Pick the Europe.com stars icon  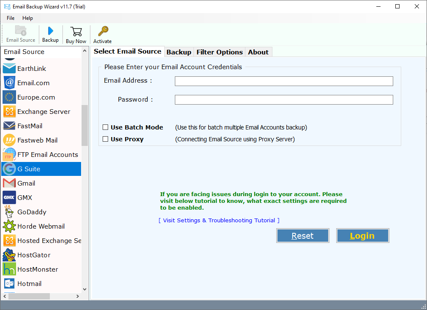(x=9, y=97)
